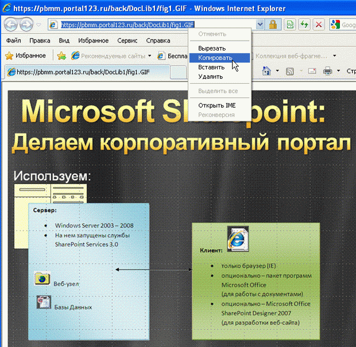Open the dropdown arrow beside the Home icon
The width and height of the screenshot is (356, 347).
click(278, 71)
